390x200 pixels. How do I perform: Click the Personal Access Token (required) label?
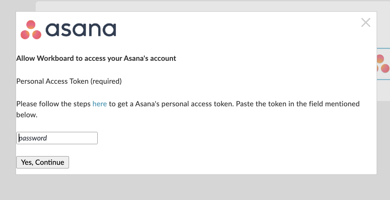(x=69, y=81)
